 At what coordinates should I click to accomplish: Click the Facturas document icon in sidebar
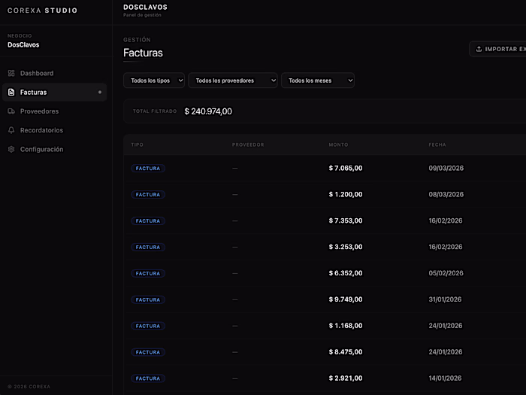pyautogui.click(x=11, y=93)
